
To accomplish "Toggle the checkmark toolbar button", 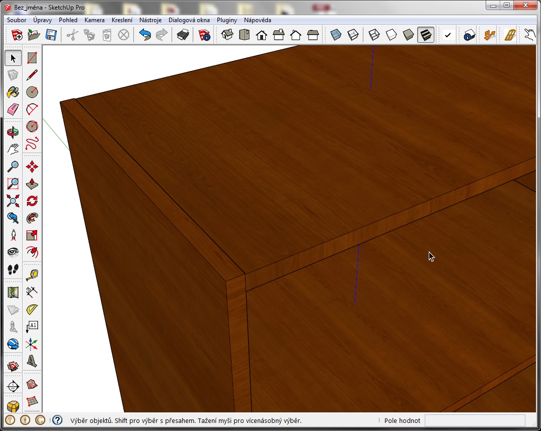I will click(447, 35).
